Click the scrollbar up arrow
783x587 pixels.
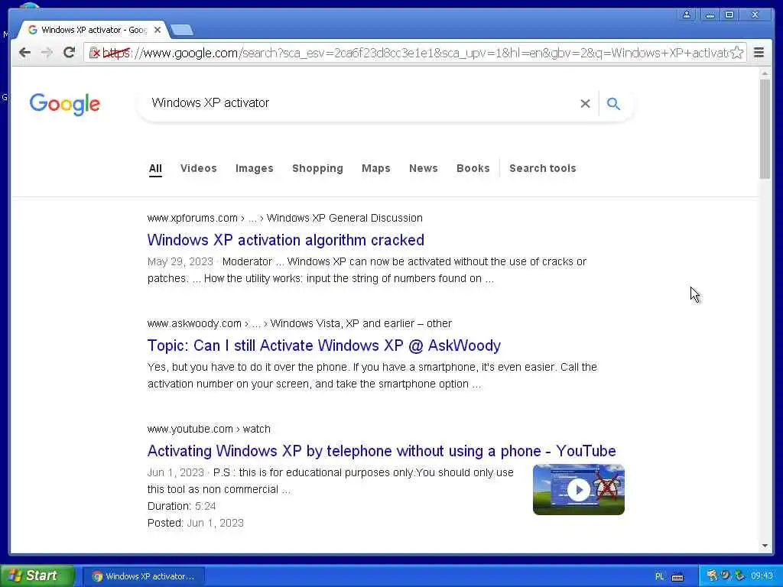coord(765,73)
